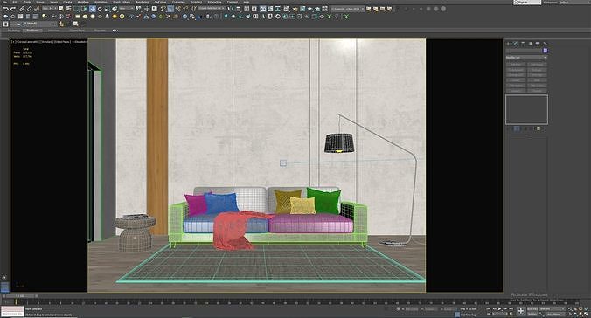Click the viewport Edged Faces shading label
Screen dimensions: 591x318
click(62, 42)
